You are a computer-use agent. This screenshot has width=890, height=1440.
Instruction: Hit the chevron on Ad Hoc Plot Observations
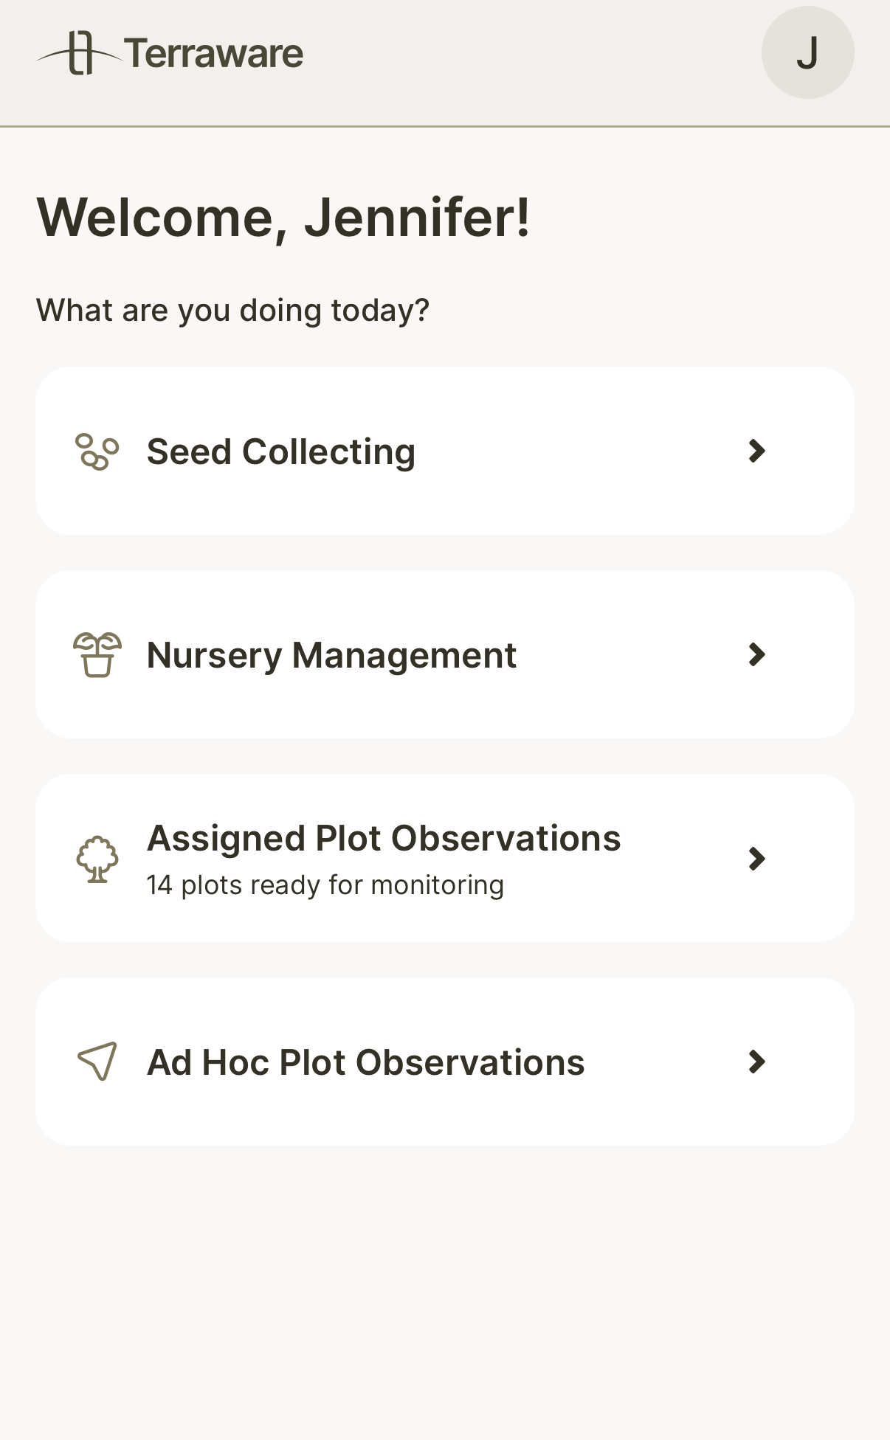pyautogui.click(x=756, y=1062)
